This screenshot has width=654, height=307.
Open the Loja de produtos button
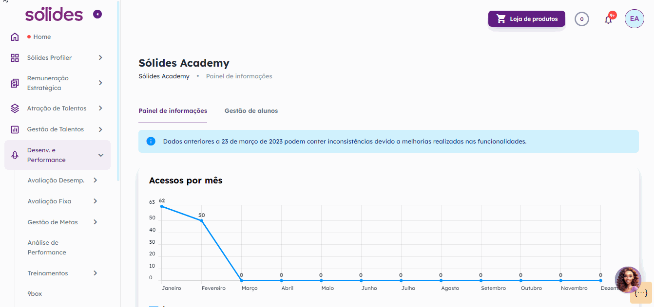coord(527,19)
